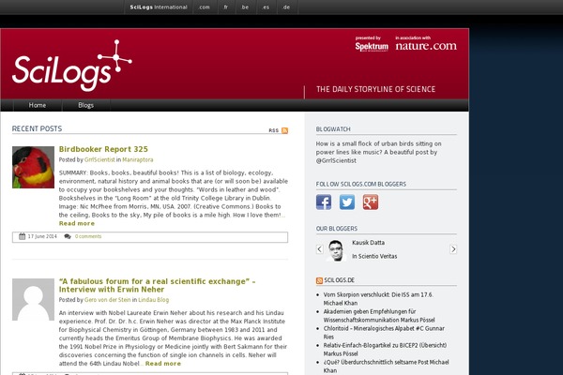Open Relativ-Einfach-Blogartikel zu BICEP2 feed item
Image resolution: width=563 pixels, height=375 pixels.
pyautogui.click(x=385, y=349)
